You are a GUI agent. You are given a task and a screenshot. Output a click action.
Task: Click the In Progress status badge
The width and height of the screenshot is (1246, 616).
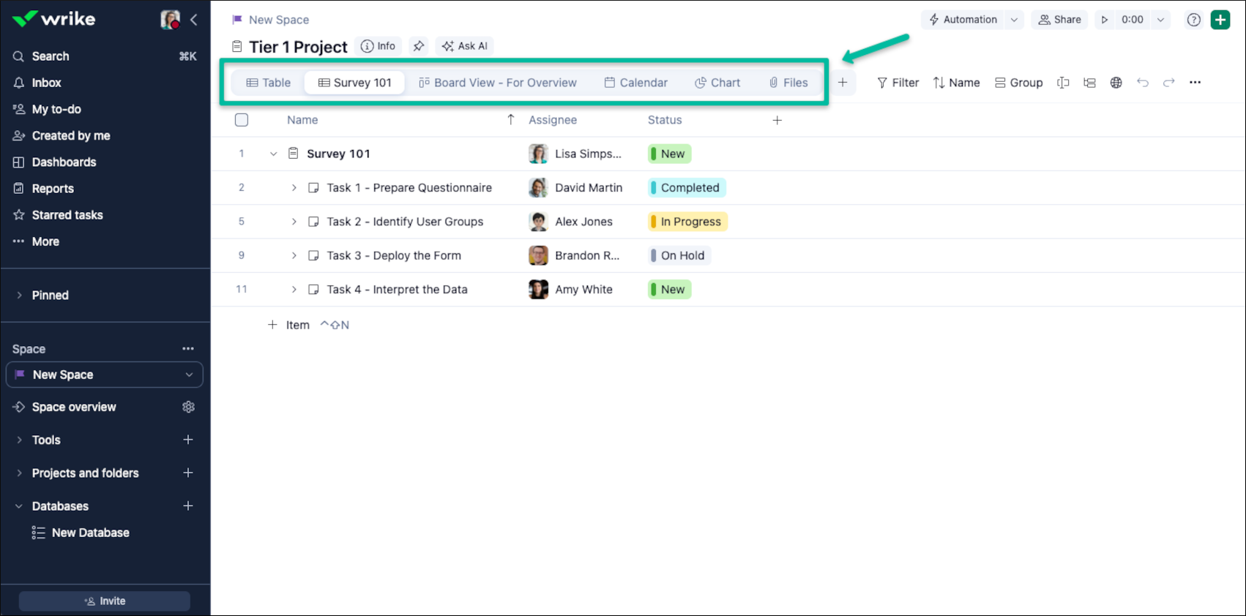point(687,222)
